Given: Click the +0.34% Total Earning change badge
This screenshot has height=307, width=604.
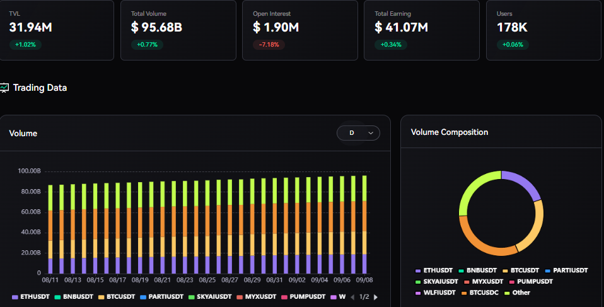Looking at the screenshot, I should (x=391, y=45).
